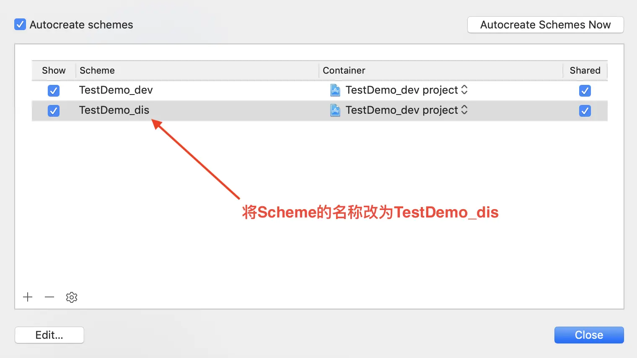Click the Edit... button
The height and width of the screenshot is (358, 637).
point(49,335)
